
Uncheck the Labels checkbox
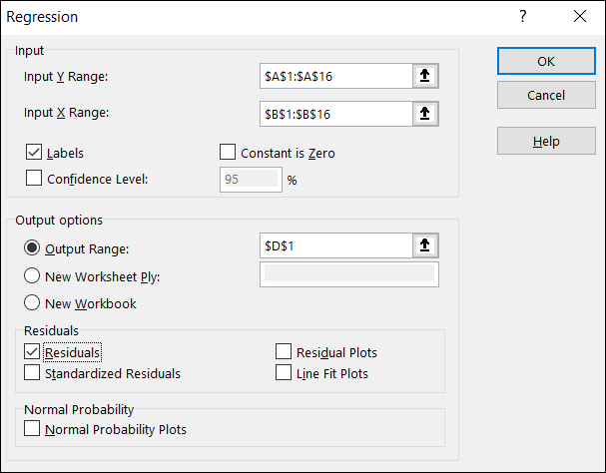[34, 154]
